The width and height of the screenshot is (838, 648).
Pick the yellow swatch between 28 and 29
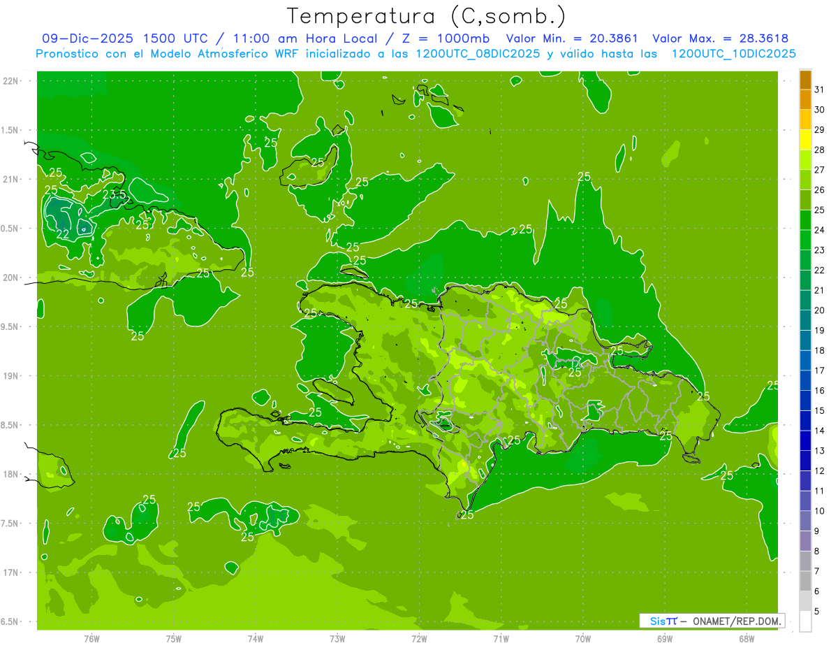(805, 140)
